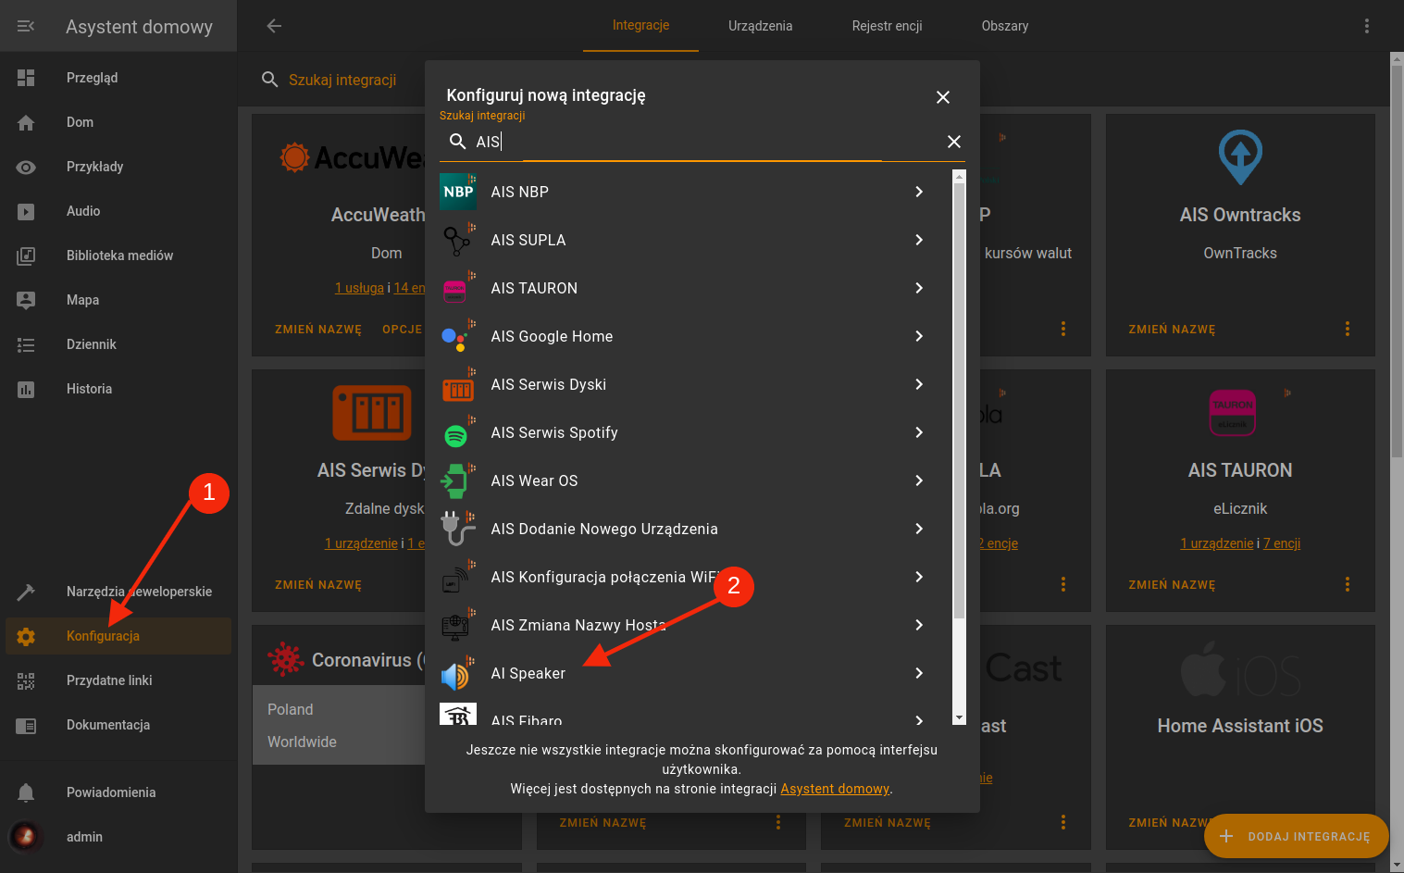Open Powiadomienia notifications

click(118, 792)
